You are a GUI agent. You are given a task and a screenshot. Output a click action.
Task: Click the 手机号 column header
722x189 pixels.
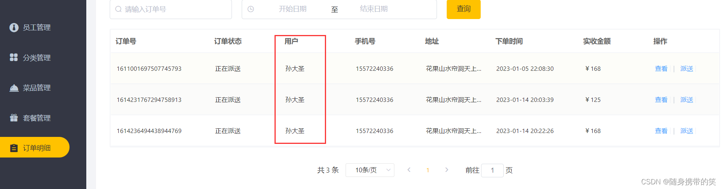pos(365,41)
